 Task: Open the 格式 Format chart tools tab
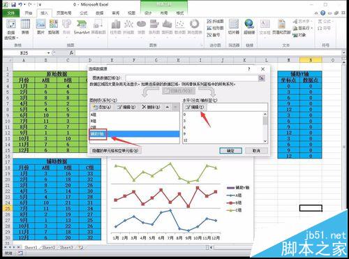coord(180,13)
